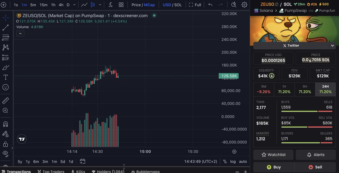Toggle lock all drawing tools
Image resolution: width=339 pixels, height=173 pixels.
[5, 144]
